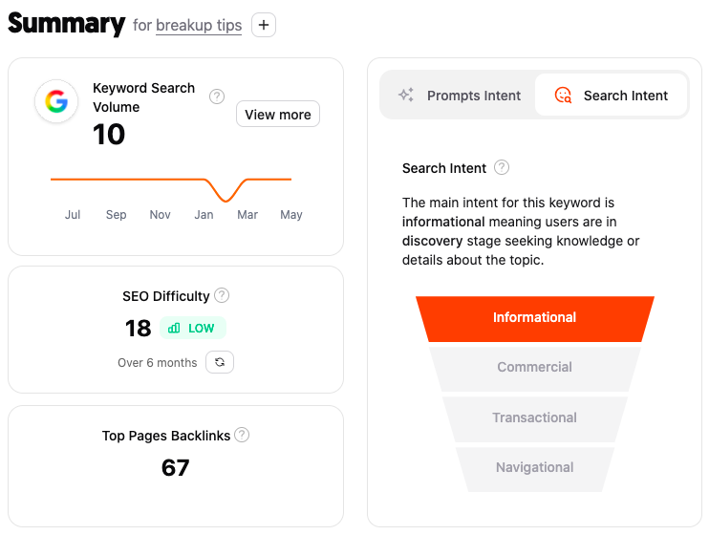Switch to the Prompts Intent tab
Viewport: 709px width, 535px height.
tap(459, 96)
